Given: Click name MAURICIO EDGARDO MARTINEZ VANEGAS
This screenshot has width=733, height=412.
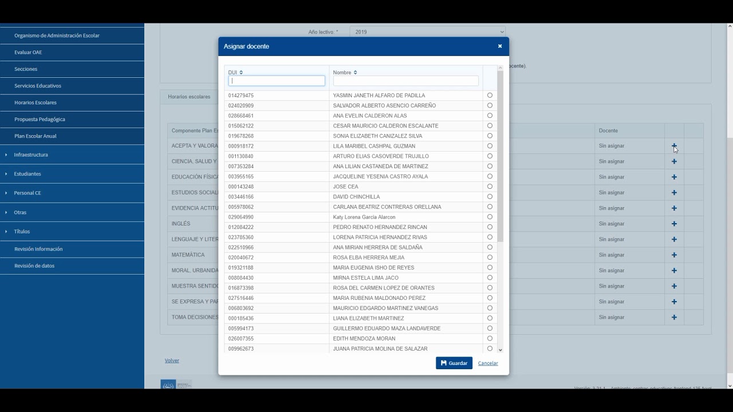Looking at the screenshot, I should click(385, 308).
